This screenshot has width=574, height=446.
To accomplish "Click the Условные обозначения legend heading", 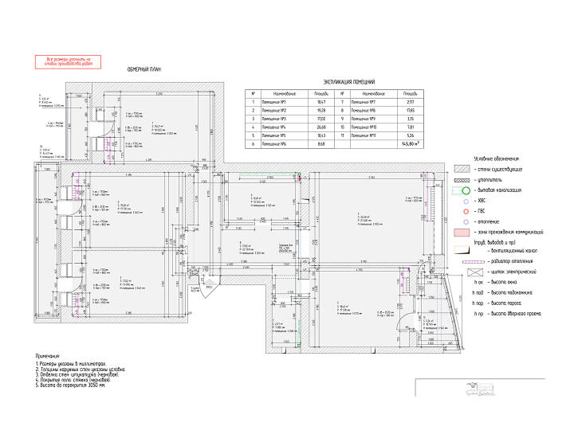I will point(497,158).
